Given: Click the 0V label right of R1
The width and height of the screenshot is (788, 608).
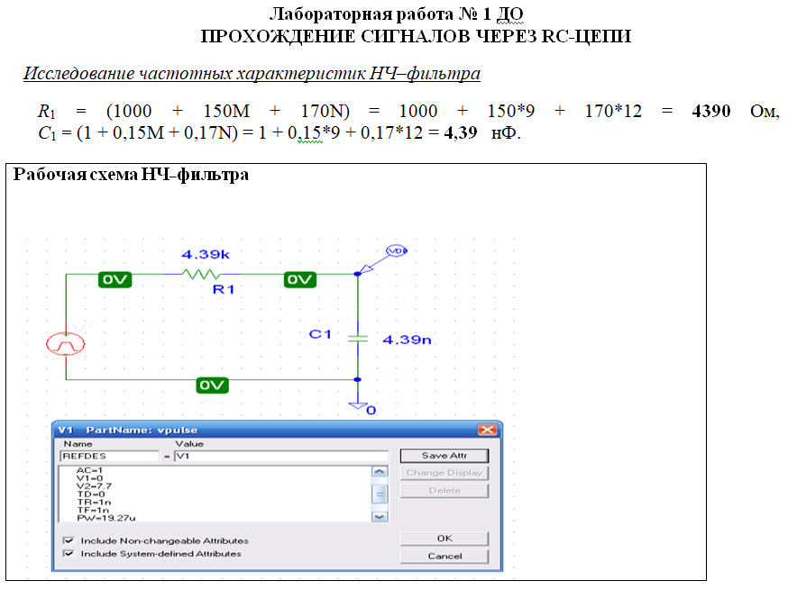Looking at the screenshot, I should [x=300, y=279].
